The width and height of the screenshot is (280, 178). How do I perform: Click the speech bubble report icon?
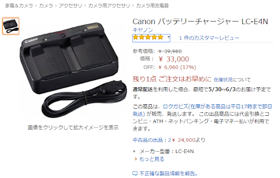[x=135, y=174]
